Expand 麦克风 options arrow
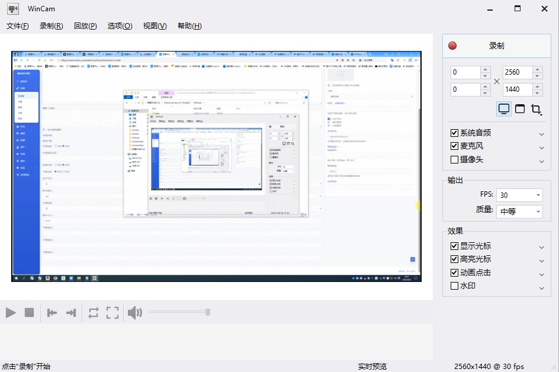559x372 pixels. point(541,147)
